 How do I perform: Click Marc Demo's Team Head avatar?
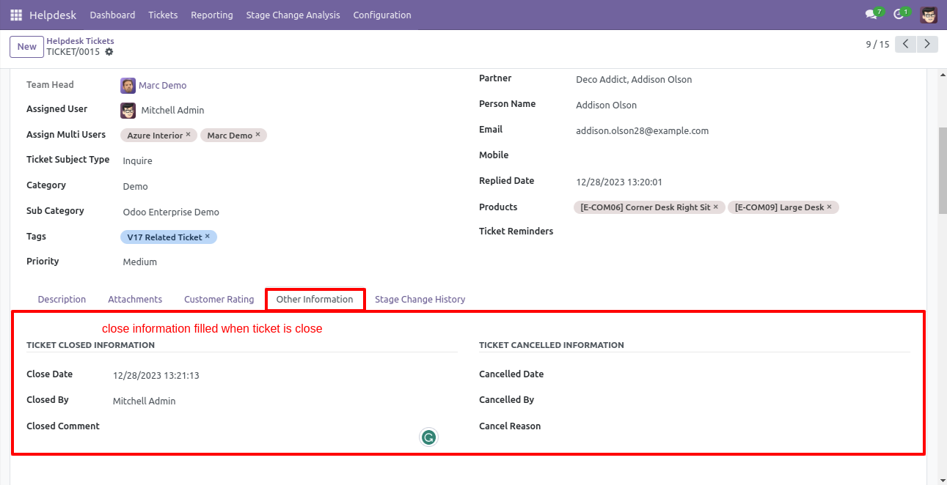pyautogui.click(x=128, y=86)
